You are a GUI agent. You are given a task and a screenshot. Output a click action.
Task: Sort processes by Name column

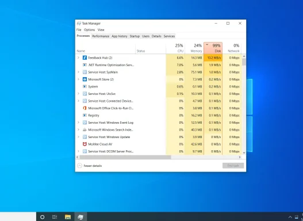coord(106,48)
